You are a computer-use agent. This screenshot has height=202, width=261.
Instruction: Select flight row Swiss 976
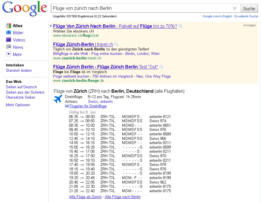118,129
